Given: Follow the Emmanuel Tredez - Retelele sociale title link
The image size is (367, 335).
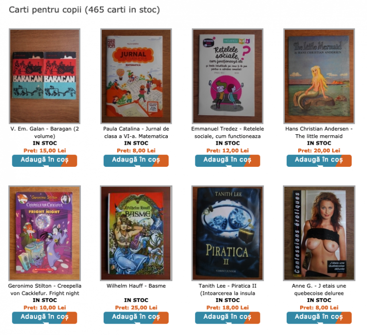Looking at the screenshot, I should pos(227,132).
